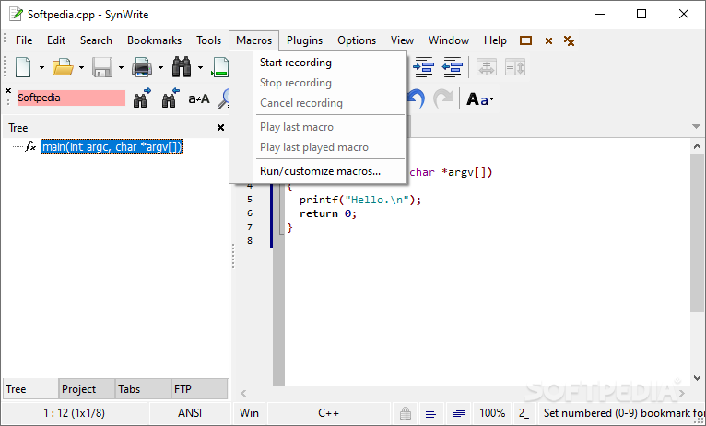The width and height of the screenshot is (706, 426).
Task: Close the quick search bar
Action: pyautogui.click(x=8, y=91)
